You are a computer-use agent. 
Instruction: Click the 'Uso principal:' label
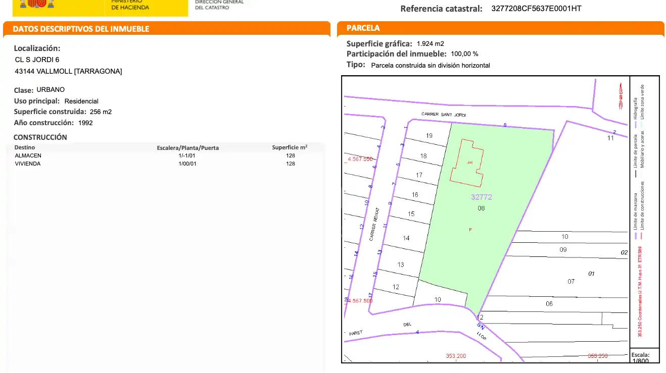pos(37,101)
